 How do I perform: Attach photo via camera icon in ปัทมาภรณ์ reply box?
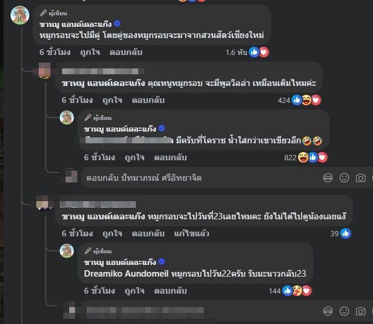360,178
